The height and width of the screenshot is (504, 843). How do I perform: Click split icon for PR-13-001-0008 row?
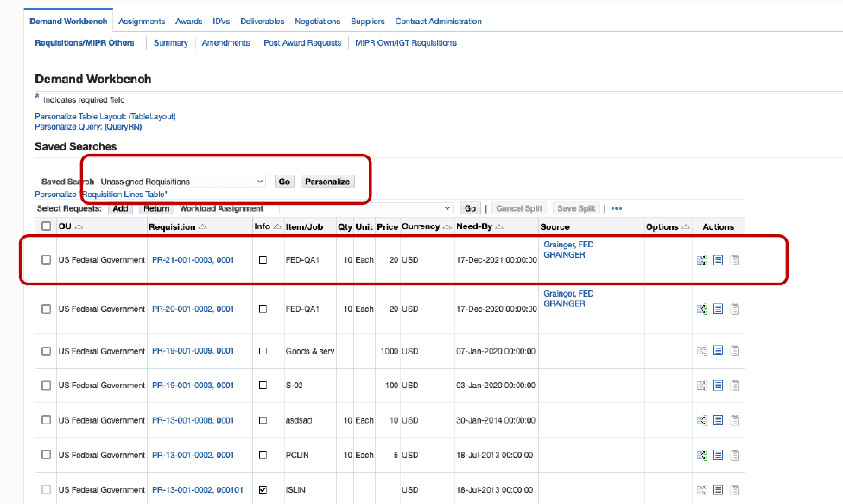point(701,420)
